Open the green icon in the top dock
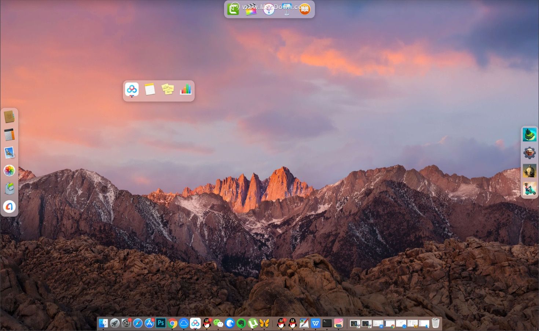This screenshot has width=539, height=331. 233,9
